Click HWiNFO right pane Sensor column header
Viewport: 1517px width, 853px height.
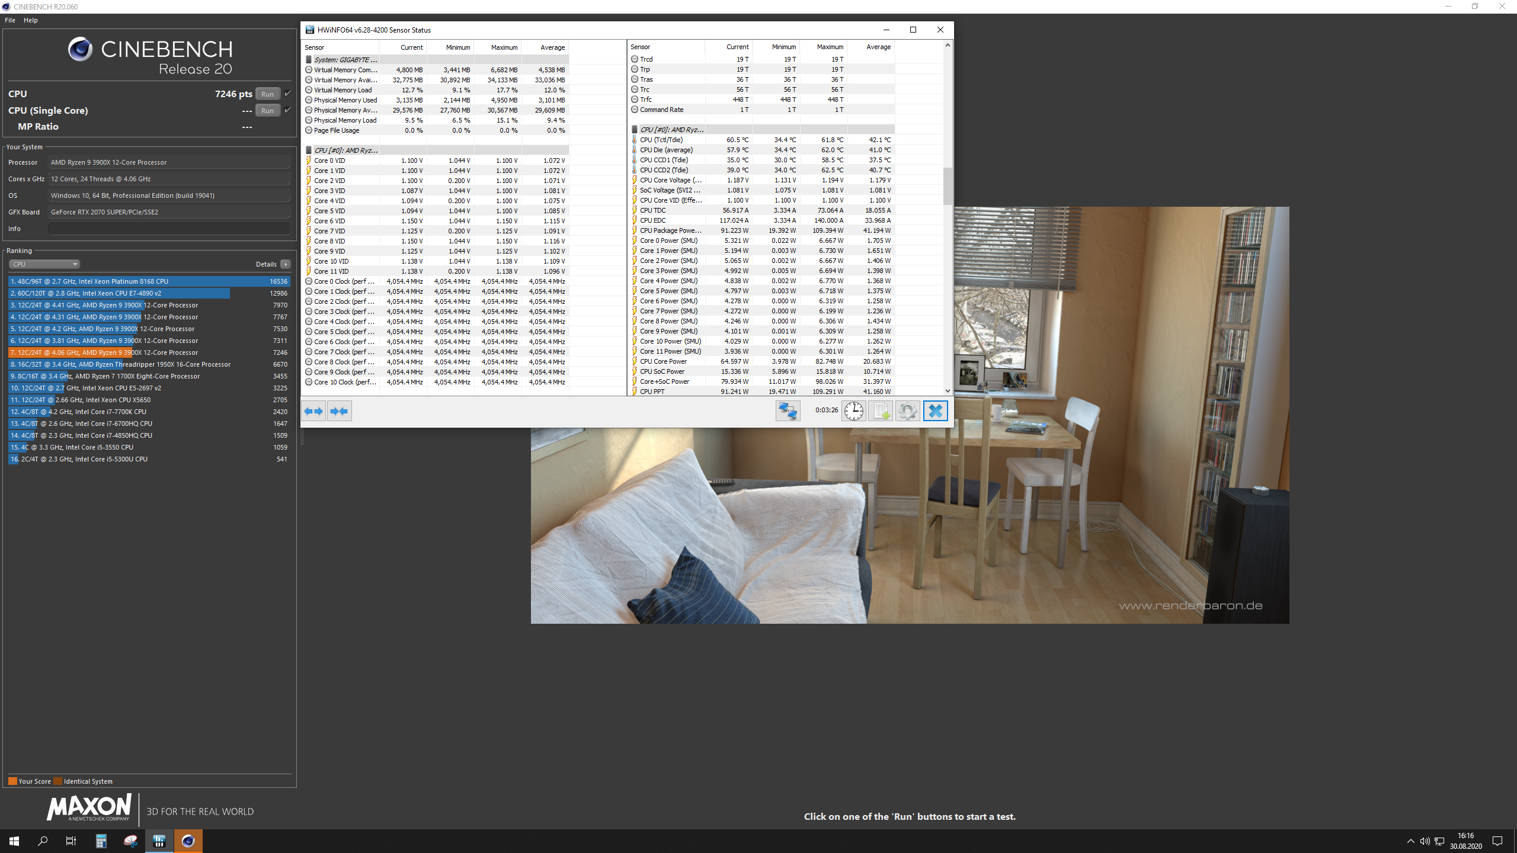[666, 47]
